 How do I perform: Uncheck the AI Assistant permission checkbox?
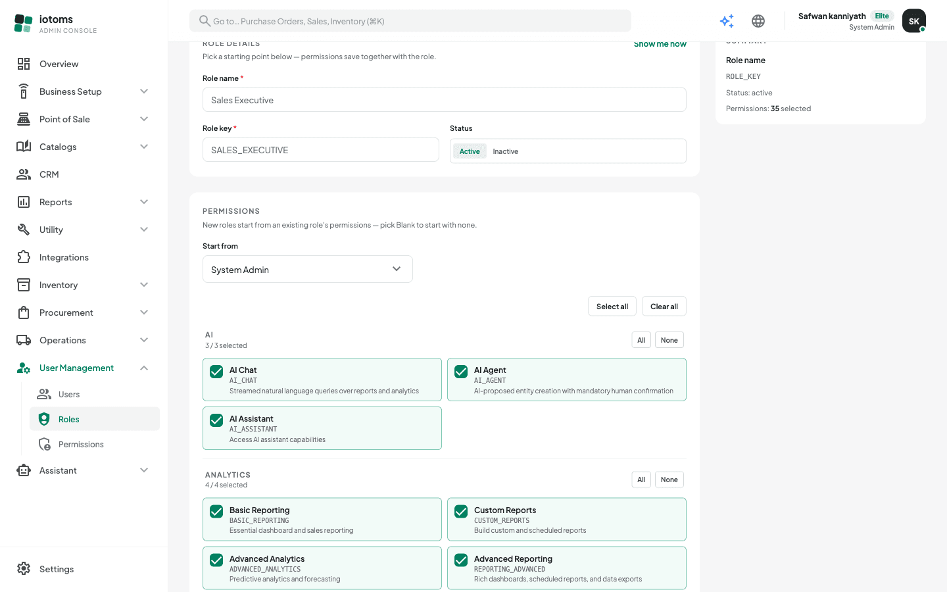click(x=216, y=420)
